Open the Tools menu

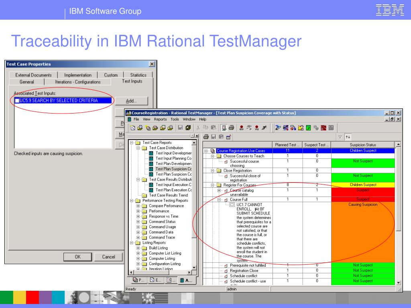point(175,119)
